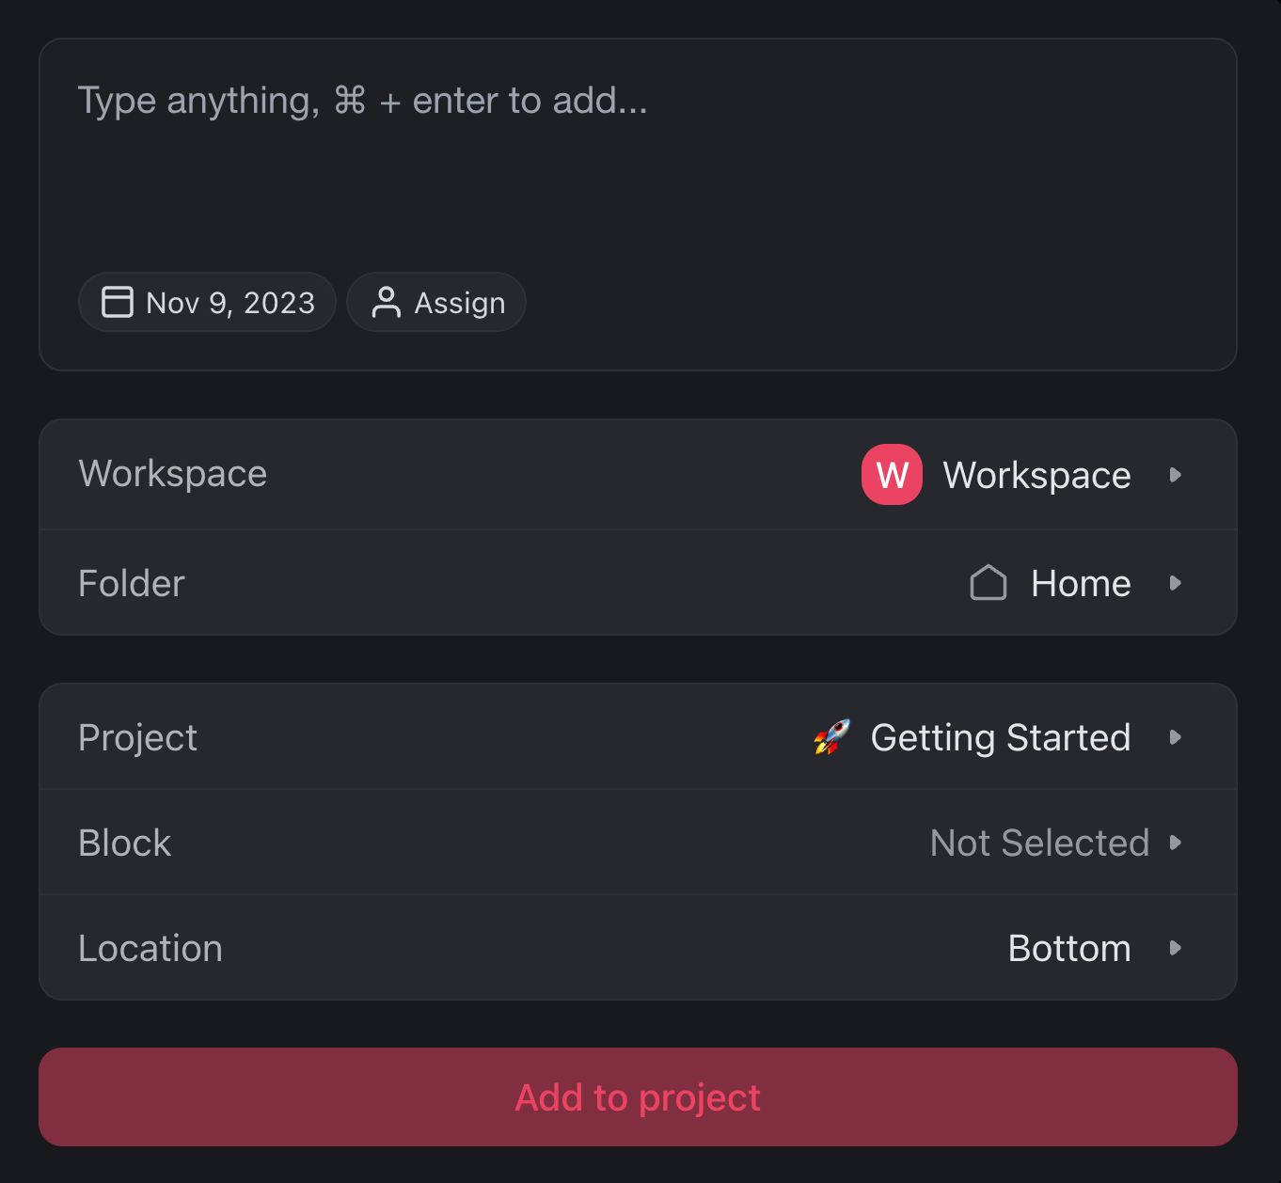Change Location from Bottom to another option
Image resolution: width=1281 pixels, height=1183 pixels.
(1069, 948)
